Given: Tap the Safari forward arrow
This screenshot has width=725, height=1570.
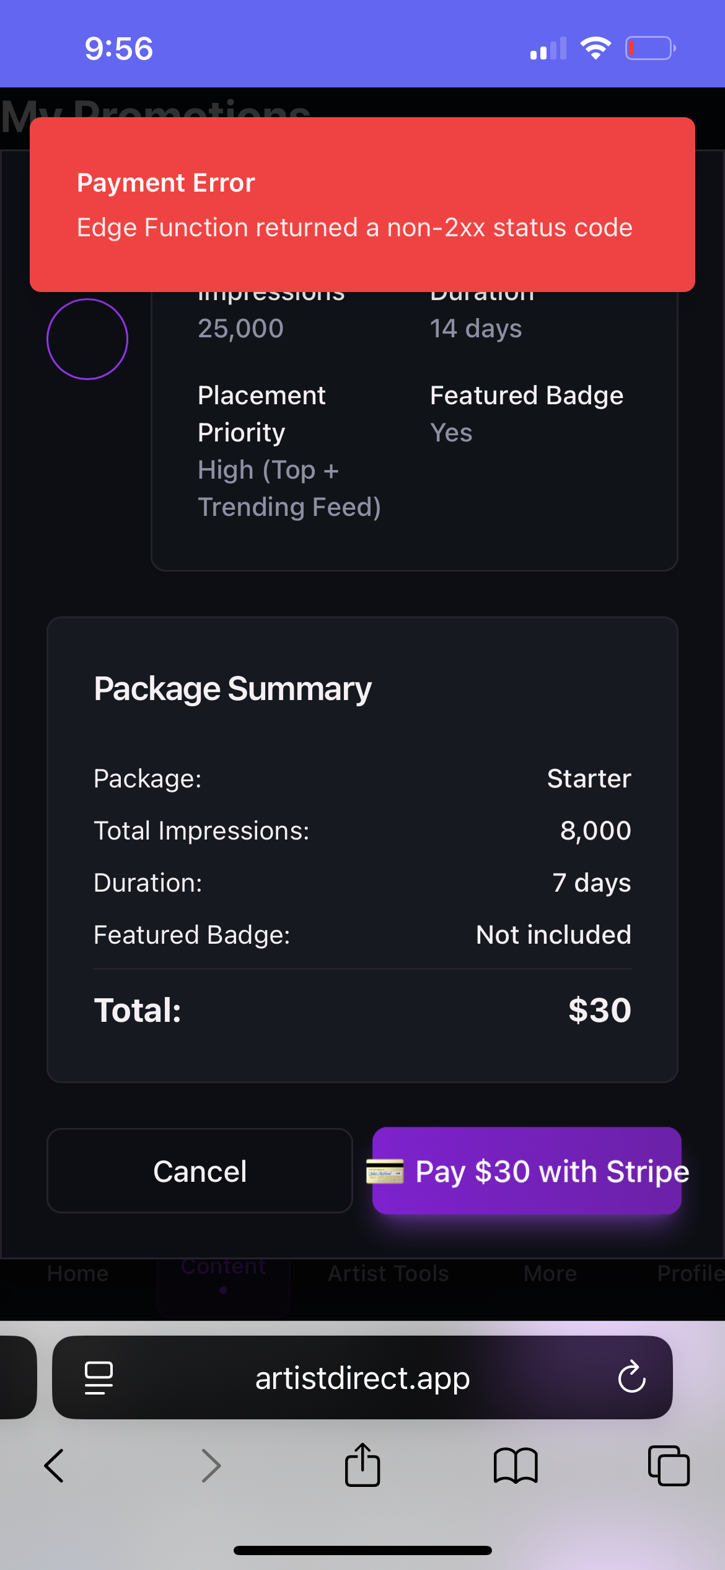Looking at the screenshot, I should pos(211,1466).
